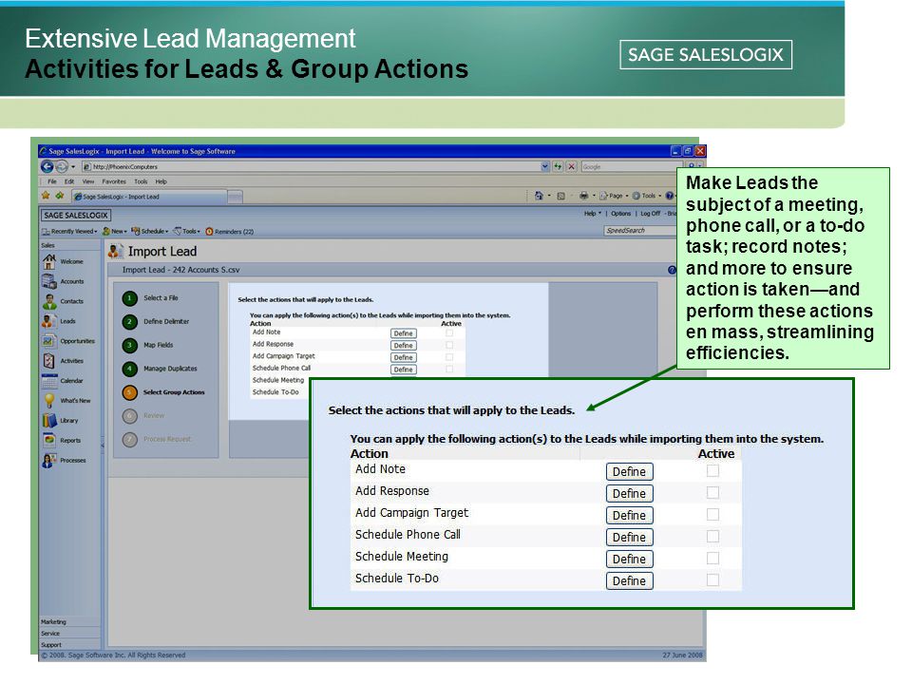The image size is (912, 684).
Task: Open the Calendar icon in sidebar
Action: click(x=49, y=381)
